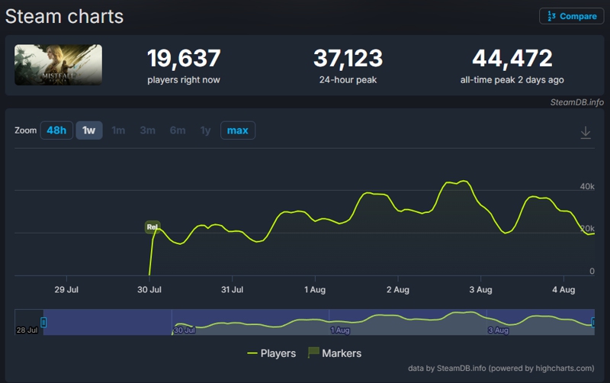Click the download chart icon

[586, 132]
